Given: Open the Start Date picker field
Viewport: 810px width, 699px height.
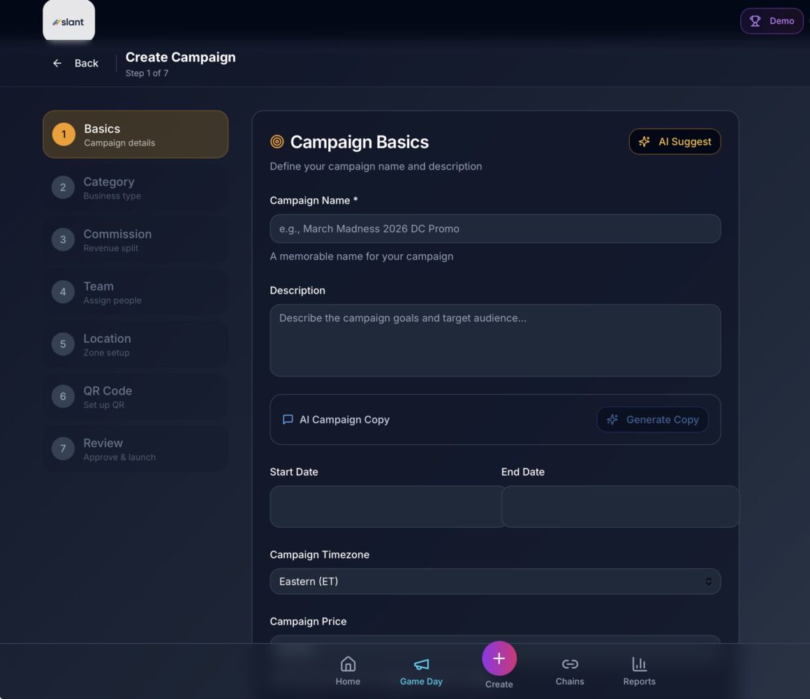Looking at the screenshot, I should (x=387, y=506).
